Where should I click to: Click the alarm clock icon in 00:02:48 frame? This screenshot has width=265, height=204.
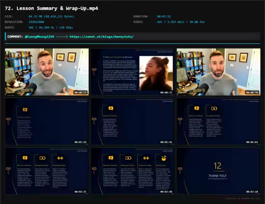pos(164,158)
